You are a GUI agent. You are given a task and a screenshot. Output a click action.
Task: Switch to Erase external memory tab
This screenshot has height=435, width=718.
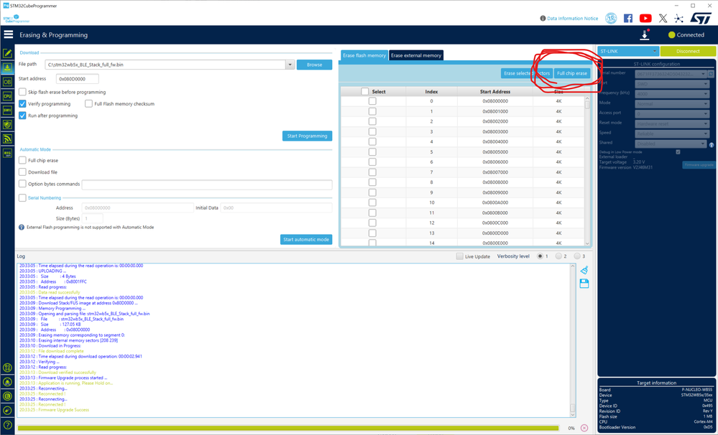(x=416, y=55)
